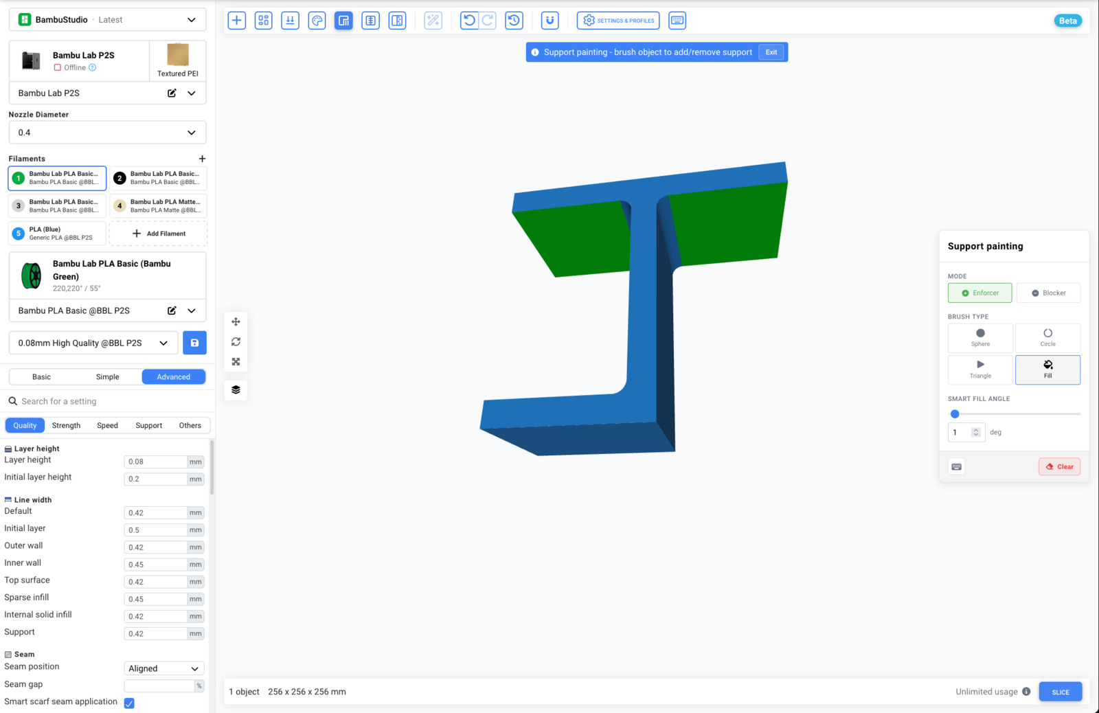Click the Add object plus icon
This screenshot has height=713, width=1099.
pos(236,21)
